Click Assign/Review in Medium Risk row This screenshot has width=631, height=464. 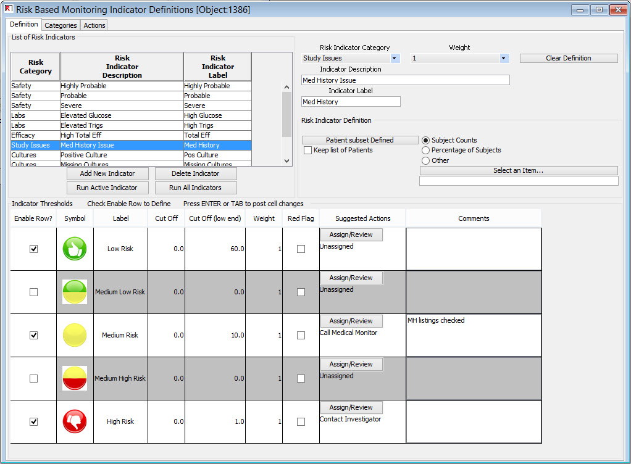point(351,321)
